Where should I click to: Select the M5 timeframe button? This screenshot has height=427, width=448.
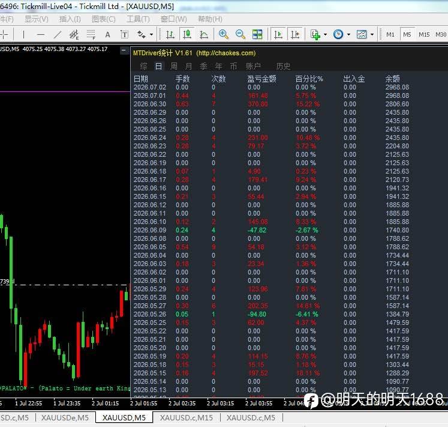coord(407,35)
